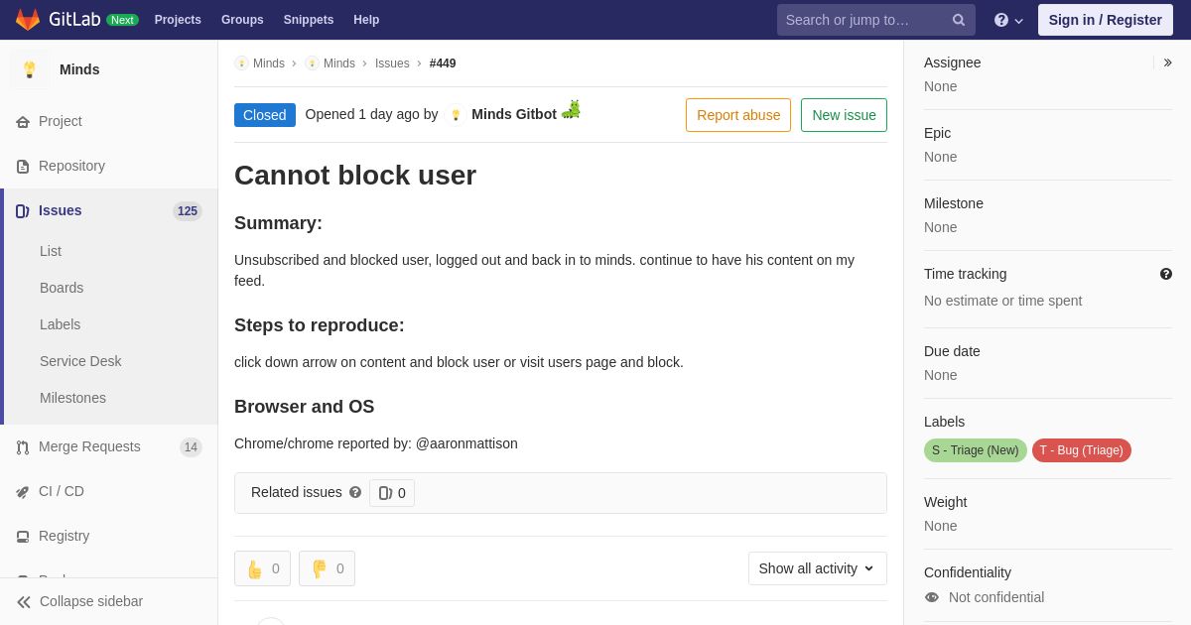Click the Due date heading
1191x625 pixels.
coord(952,351)
